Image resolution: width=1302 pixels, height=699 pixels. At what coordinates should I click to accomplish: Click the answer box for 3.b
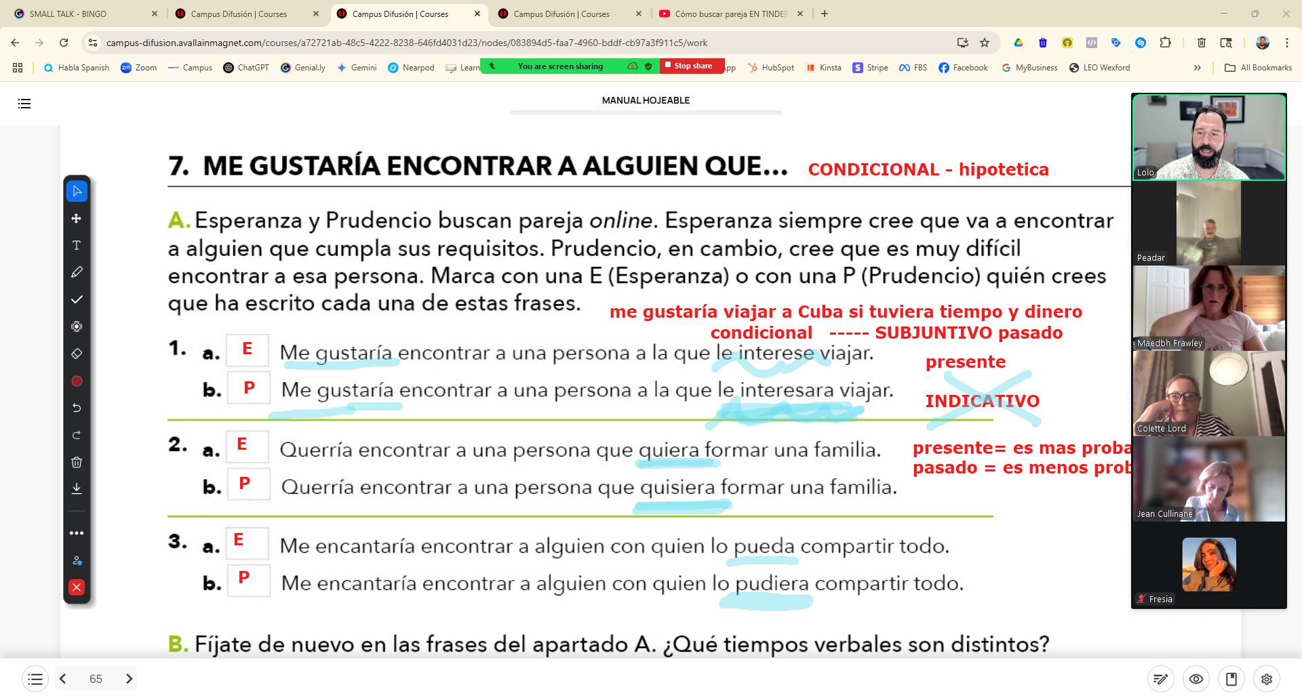pyautogui.click(x=248, y=580)
